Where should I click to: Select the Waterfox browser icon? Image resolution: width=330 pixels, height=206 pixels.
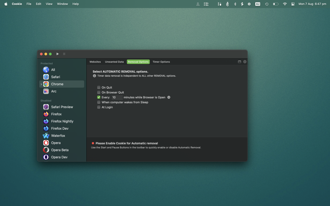click(46, 136)
